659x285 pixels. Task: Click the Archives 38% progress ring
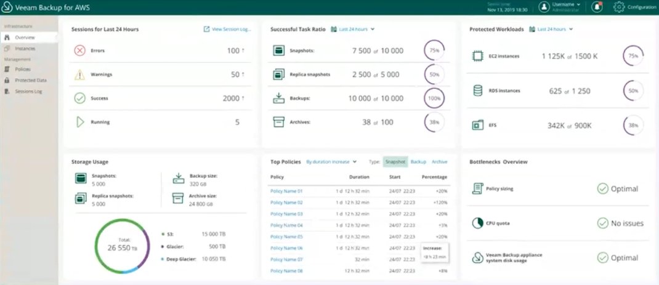coord(434,122)
